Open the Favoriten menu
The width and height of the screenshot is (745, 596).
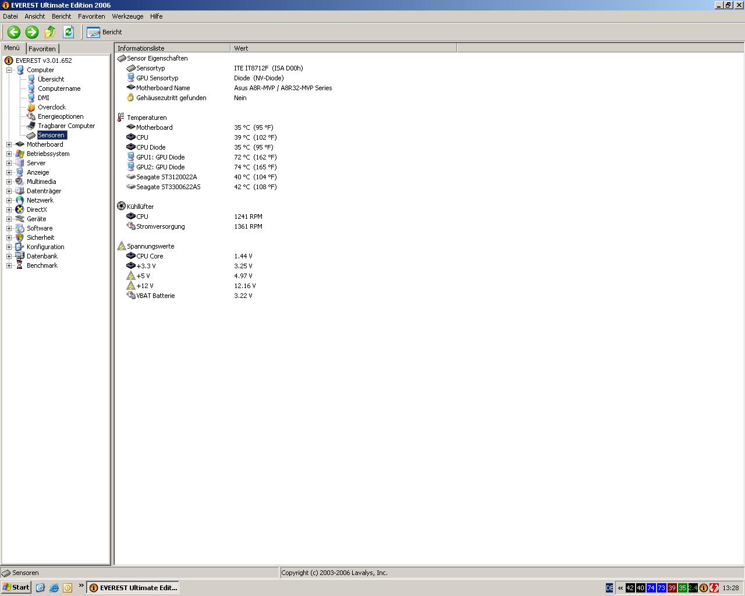point(91,16)
